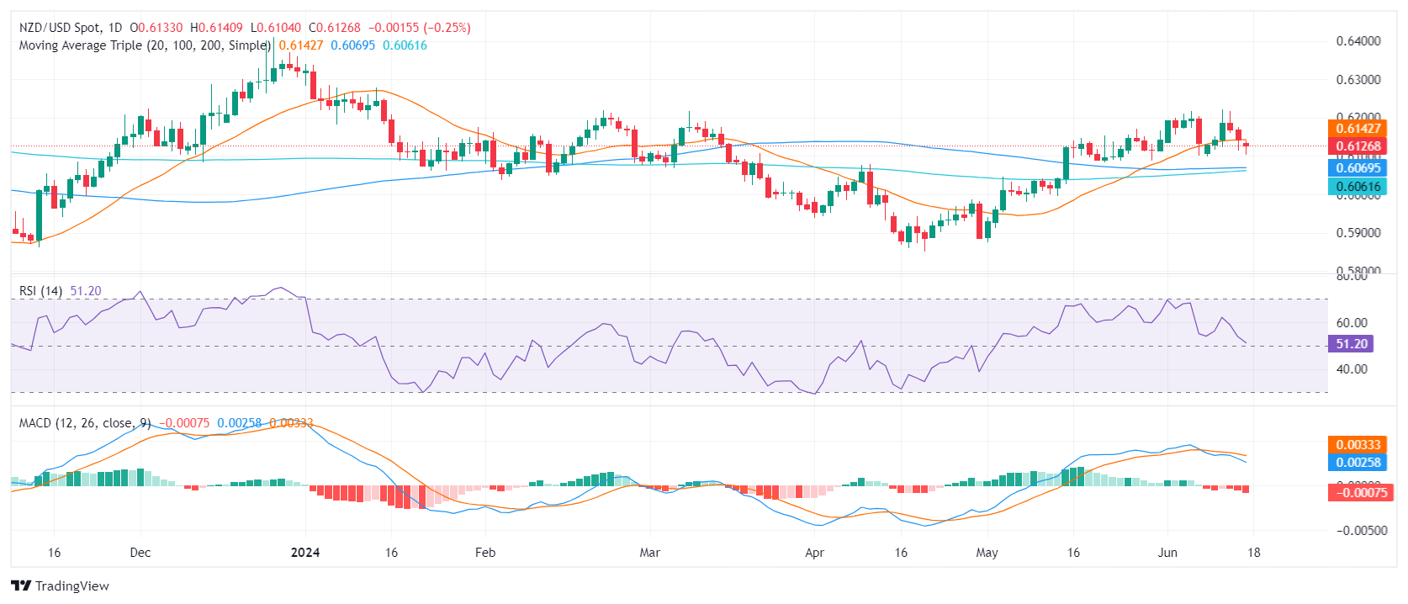Click the orange 0.61427 price tag
The height and width of the screenshot is (604, 1408).
click(1358, 129)
